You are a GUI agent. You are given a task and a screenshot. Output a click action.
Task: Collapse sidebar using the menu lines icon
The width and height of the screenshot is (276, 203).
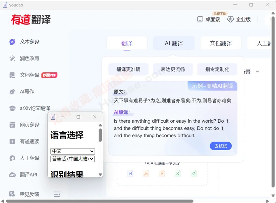pyautogui.click(x=57, y=194)
